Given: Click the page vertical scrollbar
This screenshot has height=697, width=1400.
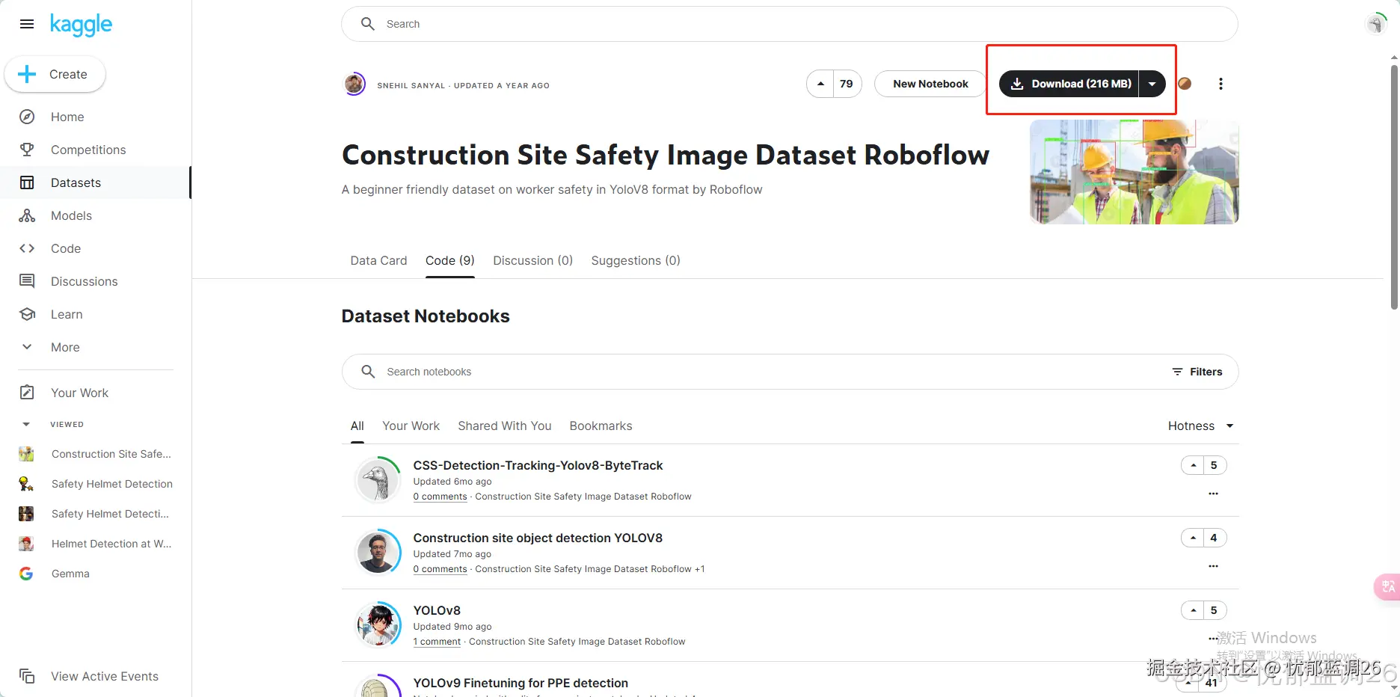Looking at the screenshot, I should 1394,187.
